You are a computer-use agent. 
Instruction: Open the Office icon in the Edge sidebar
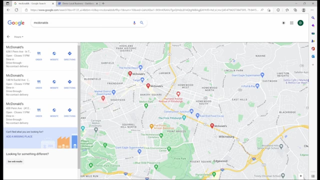pos(313,49)
